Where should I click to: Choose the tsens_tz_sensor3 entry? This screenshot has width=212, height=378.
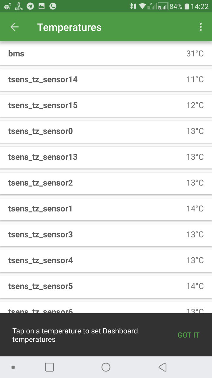click(106, 235)
